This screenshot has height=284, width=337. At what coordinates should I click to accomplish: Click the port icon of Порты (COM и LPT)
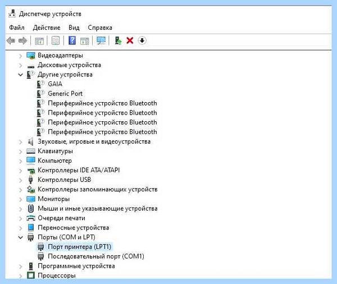click(x=30, y=237)
